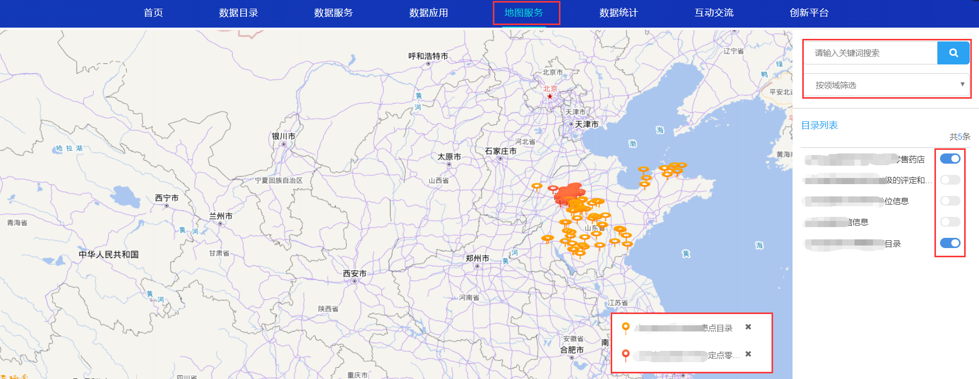Select the list row ending 级的评定和…
Viewport: 979px width, 379px height.
(x=868, y=180)
